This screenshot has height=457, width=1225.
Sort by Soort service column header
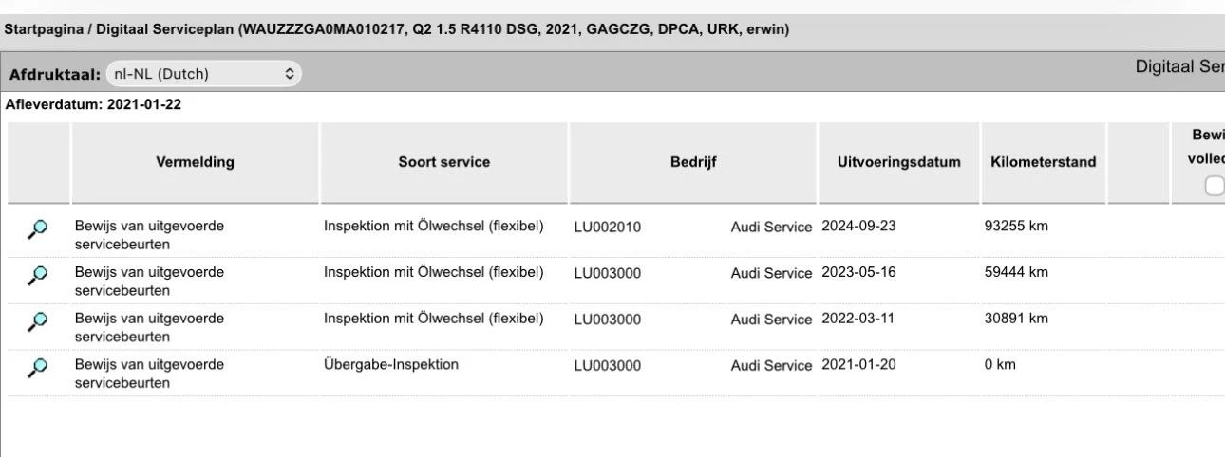pyautogui.click(x=444, y=162)
